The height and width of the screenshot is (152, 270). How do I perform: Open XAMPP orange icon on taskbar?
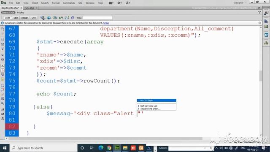(x=141, y=148)
